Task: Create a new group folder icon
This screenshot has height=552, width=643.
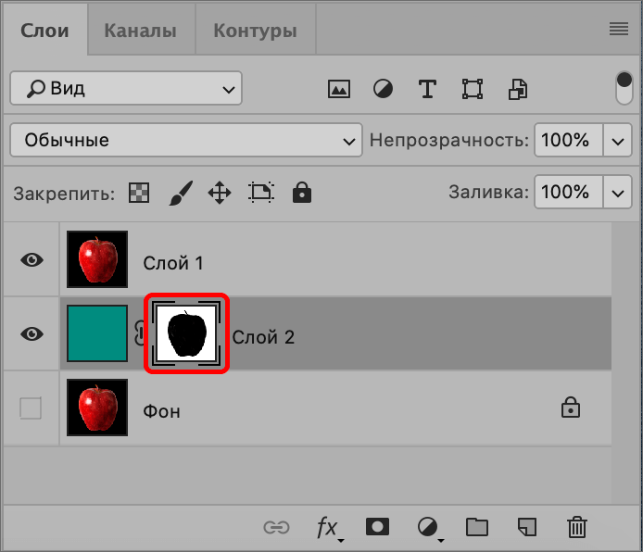Action: [x=477, y=527]
